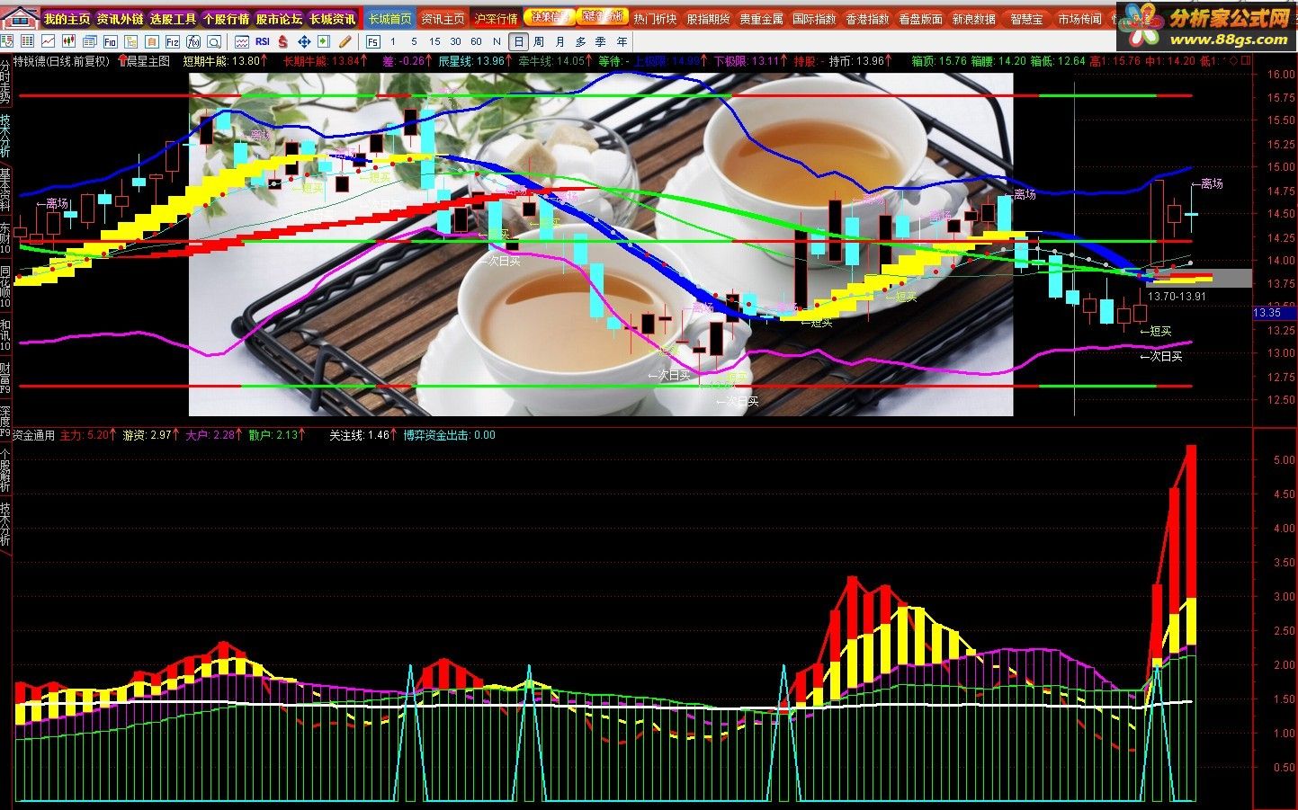This screenshot has width=1298, height=810.
Task: Click 股指期货 link
Action: pyautogui.click(x=708, y=19)
